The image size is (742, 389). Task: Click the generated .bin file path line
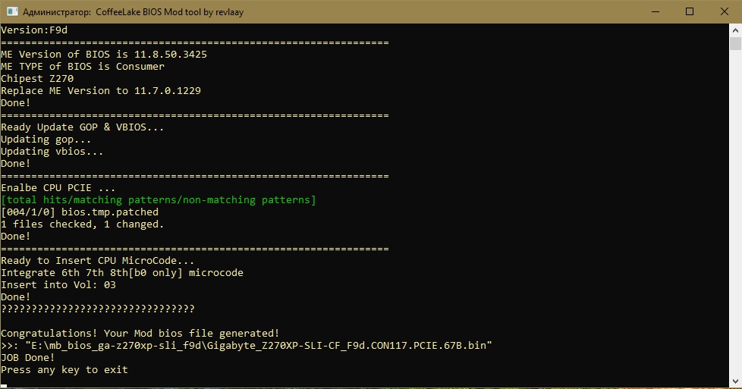click(x=247, y=345)
